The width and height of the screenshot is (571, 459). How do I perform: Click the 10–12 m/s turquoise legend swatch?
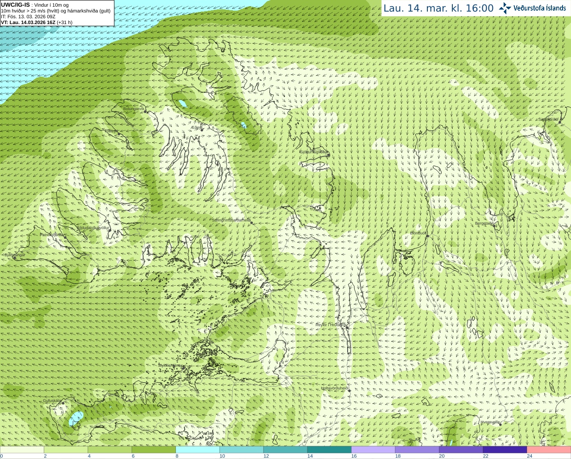pos(242,450)
